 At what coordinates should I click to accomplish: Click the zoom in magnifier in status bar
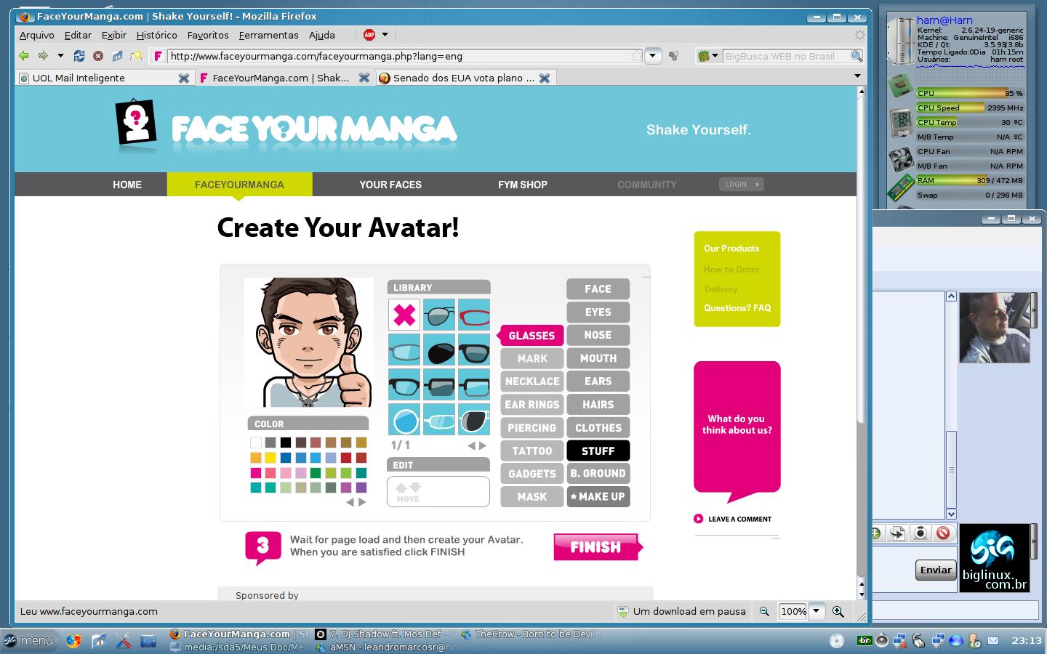[x=838, y=612]
